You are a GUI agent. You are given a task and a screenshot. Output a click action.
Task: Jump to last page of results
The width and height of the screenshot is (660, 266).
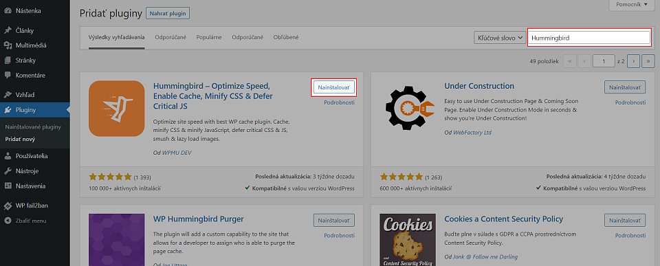point(648,61)
